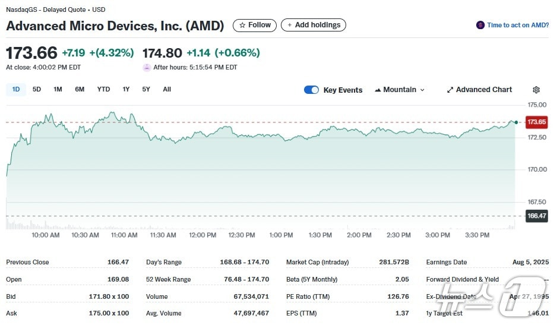Click the plus icon in Add holdings
The height and width of the screenshot is (325, 554).
[x=289, y=25]
